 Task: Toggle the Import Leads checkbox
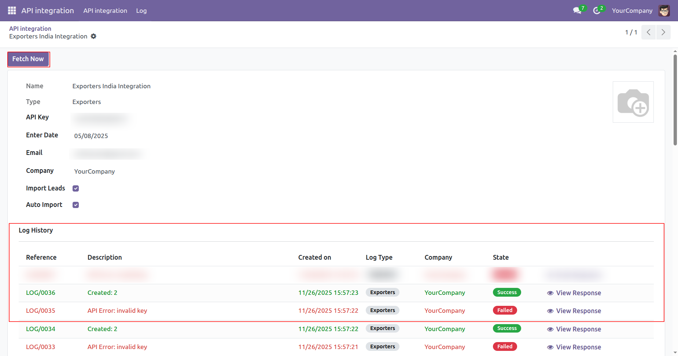click(x=76, y=189)
